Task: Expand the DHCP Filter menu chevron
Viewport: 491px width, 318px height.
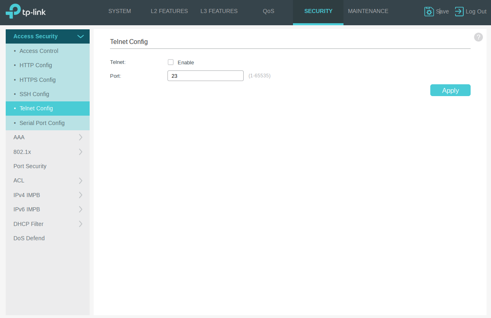Action: click(x=81, y=224)
